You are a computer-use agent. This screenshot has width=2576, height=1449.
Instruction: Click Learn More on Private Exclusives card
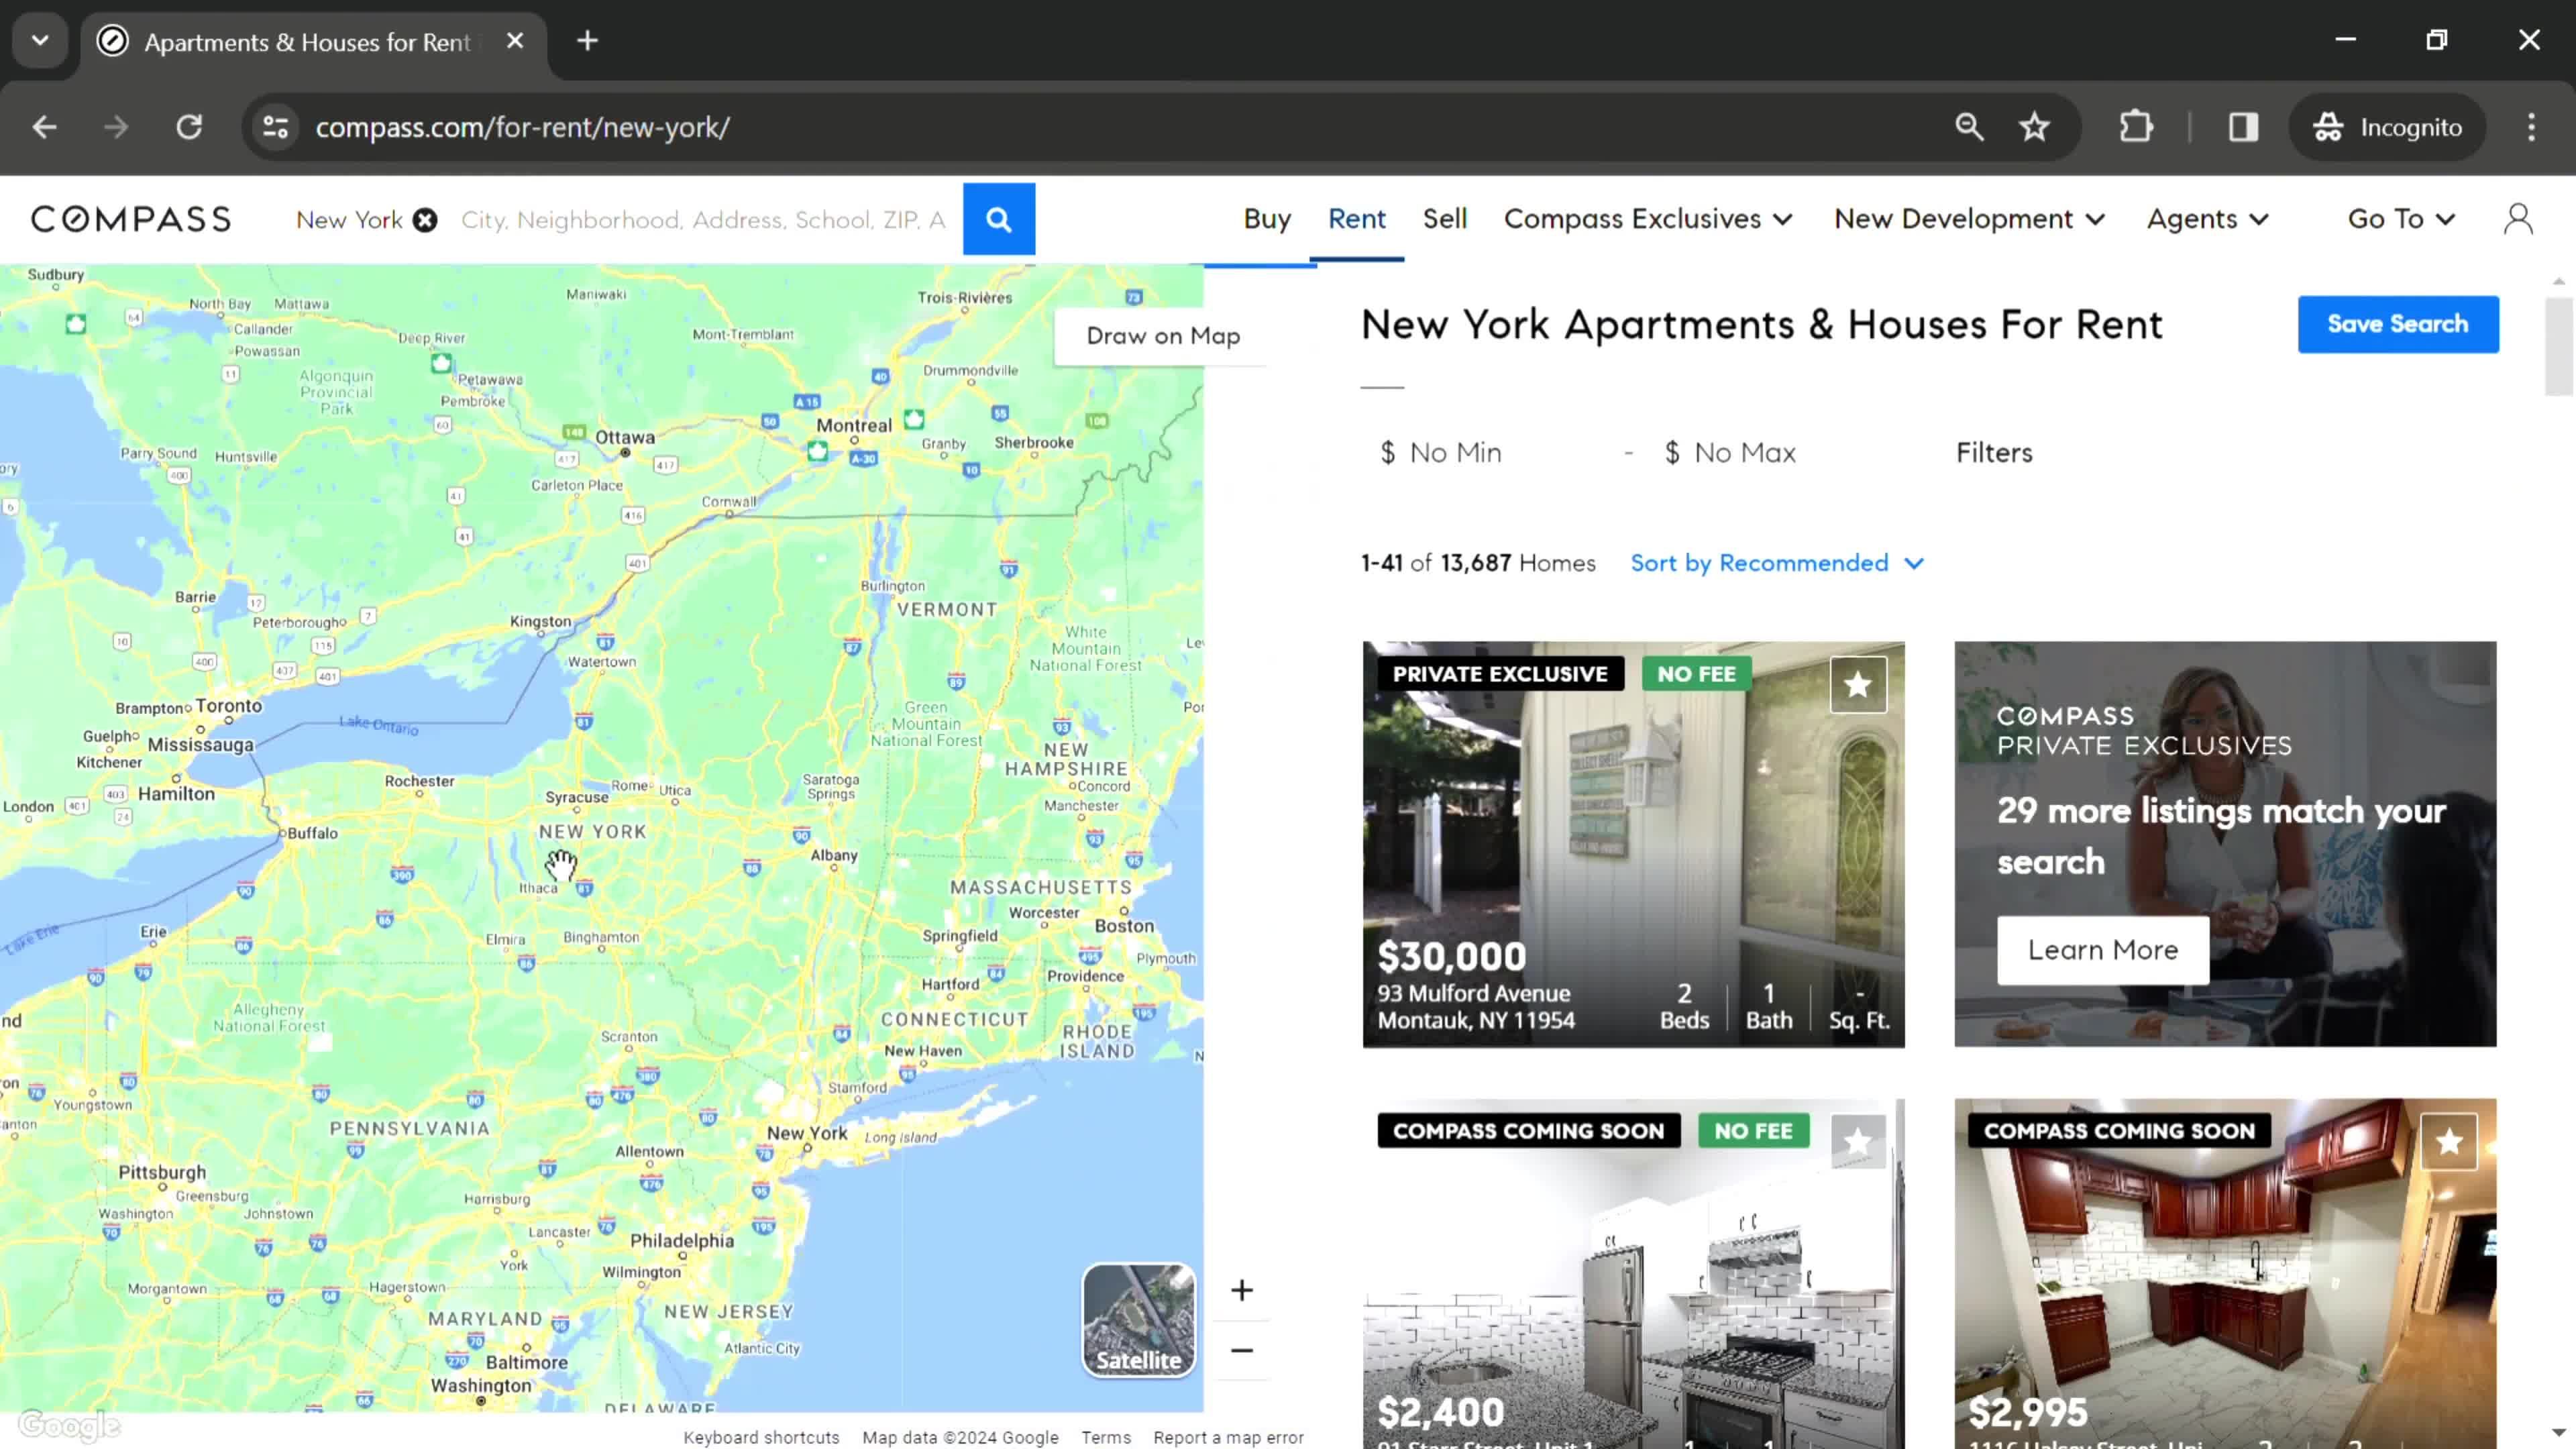click(x=2102, y=950)
